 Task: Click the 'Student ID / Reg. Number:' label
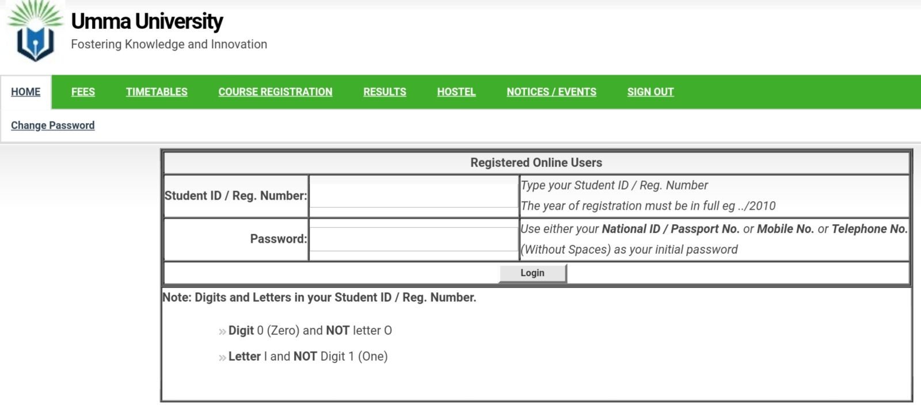click(x=235, y=196)
